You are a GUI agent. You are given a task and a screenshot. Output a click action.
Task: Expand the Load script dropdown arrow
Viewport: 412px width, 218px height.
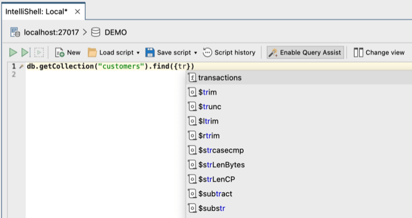coord(138,53)
